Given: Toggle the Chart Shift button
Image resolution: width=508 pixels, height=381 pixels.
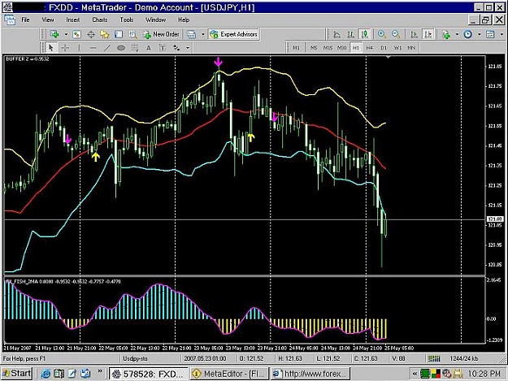Looking at the screenshot, I should (428, 34).
